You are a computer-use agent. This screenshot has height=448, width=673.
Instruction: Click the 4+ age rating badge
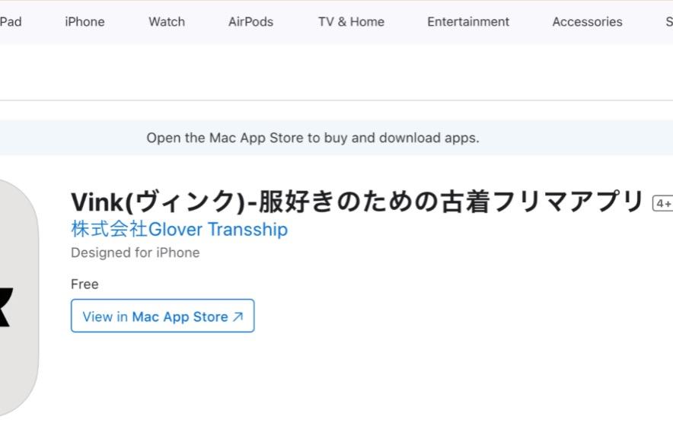click(662, 203)
